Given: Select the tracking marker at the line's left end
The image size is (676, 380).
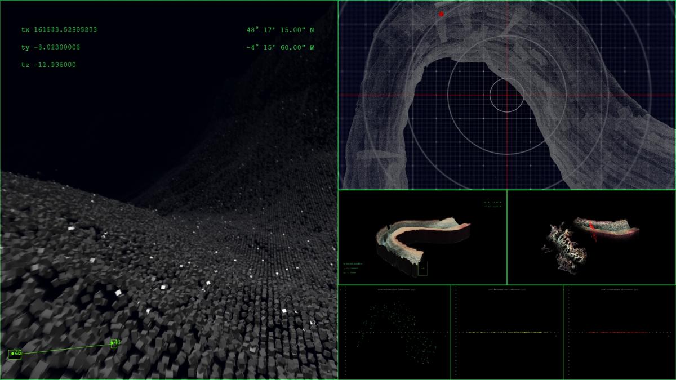Looking at the screenshot, I should (15, 354).
